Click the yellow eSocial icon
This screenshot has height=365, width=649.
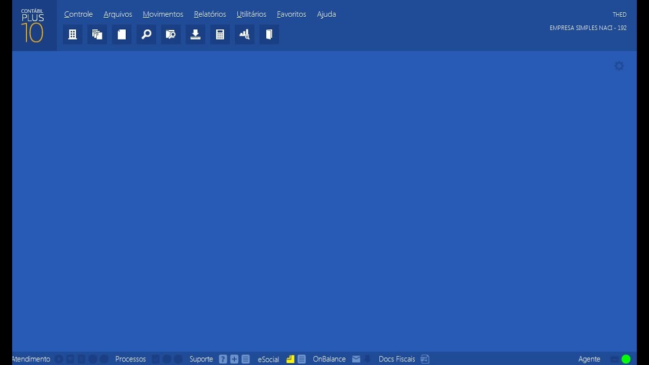coord(290,359)
